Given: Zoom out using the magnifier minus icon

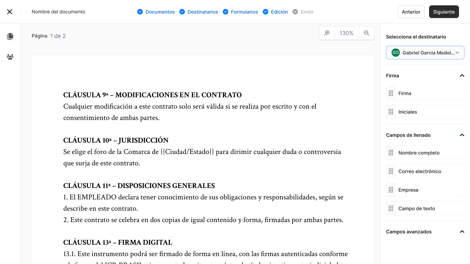Looking at the screenshot, I should coord(366,33).
